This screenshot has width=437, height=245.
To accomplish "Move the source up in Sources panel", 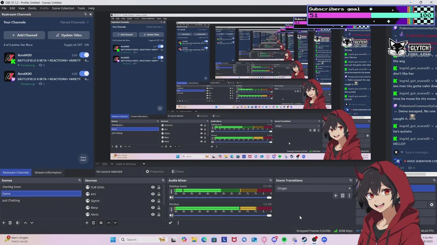I will point(109,223).
